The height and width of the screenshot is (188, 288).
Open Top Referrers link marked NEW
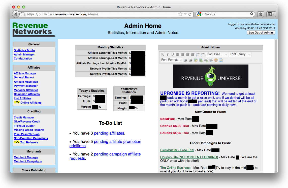(29, 142)
